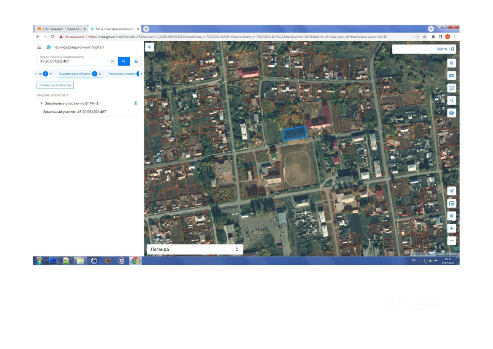
Task: Run search with the blue magnifier button
Action: tap(124, 61)
